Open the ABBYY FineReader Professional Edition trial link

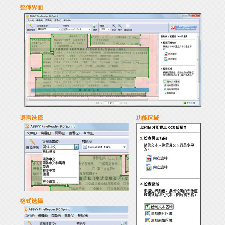click(x=186, y=28)
